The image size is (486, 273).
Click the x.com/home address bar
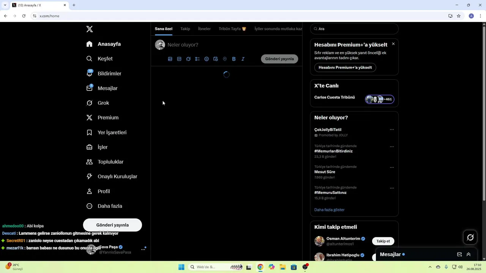239,16
